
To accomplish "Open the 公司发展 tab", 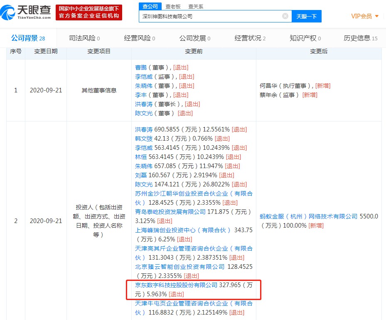I will point(195,38).
